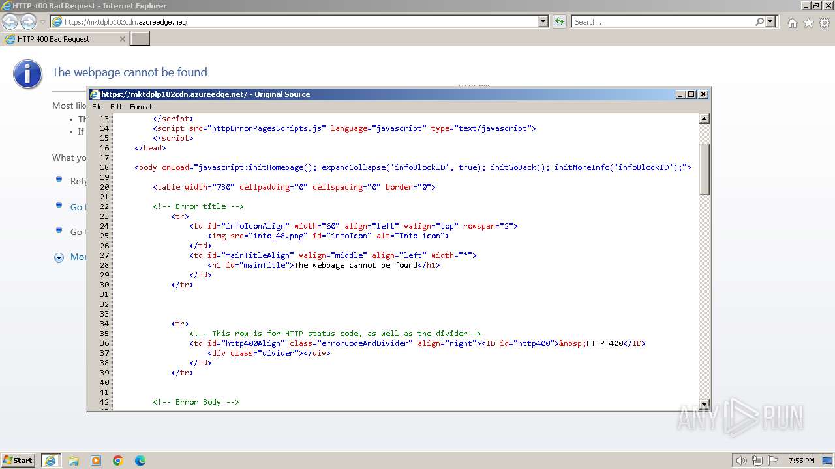The image size is (835, 469).
Task: Click the Retype address bullet icon
Action: tap(59, 180)
